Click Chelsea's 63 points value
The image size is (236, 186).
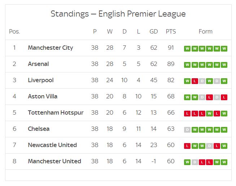click(171, 129)
